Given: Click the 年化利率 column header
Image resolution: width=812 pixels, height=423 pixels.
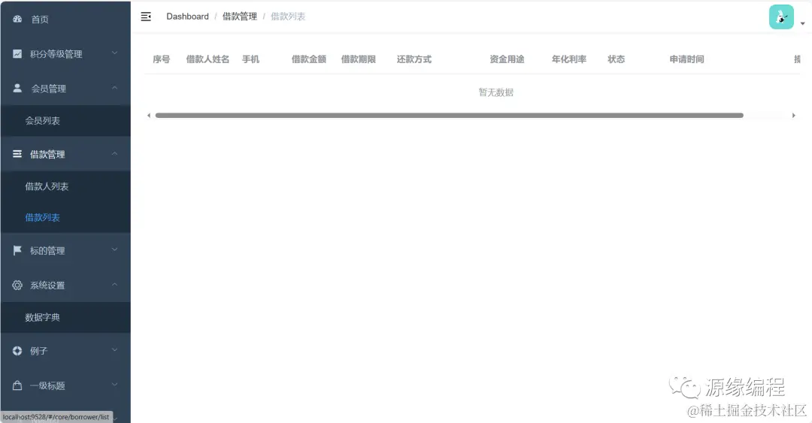Looking at the screenshot, I should coord(569,59).
